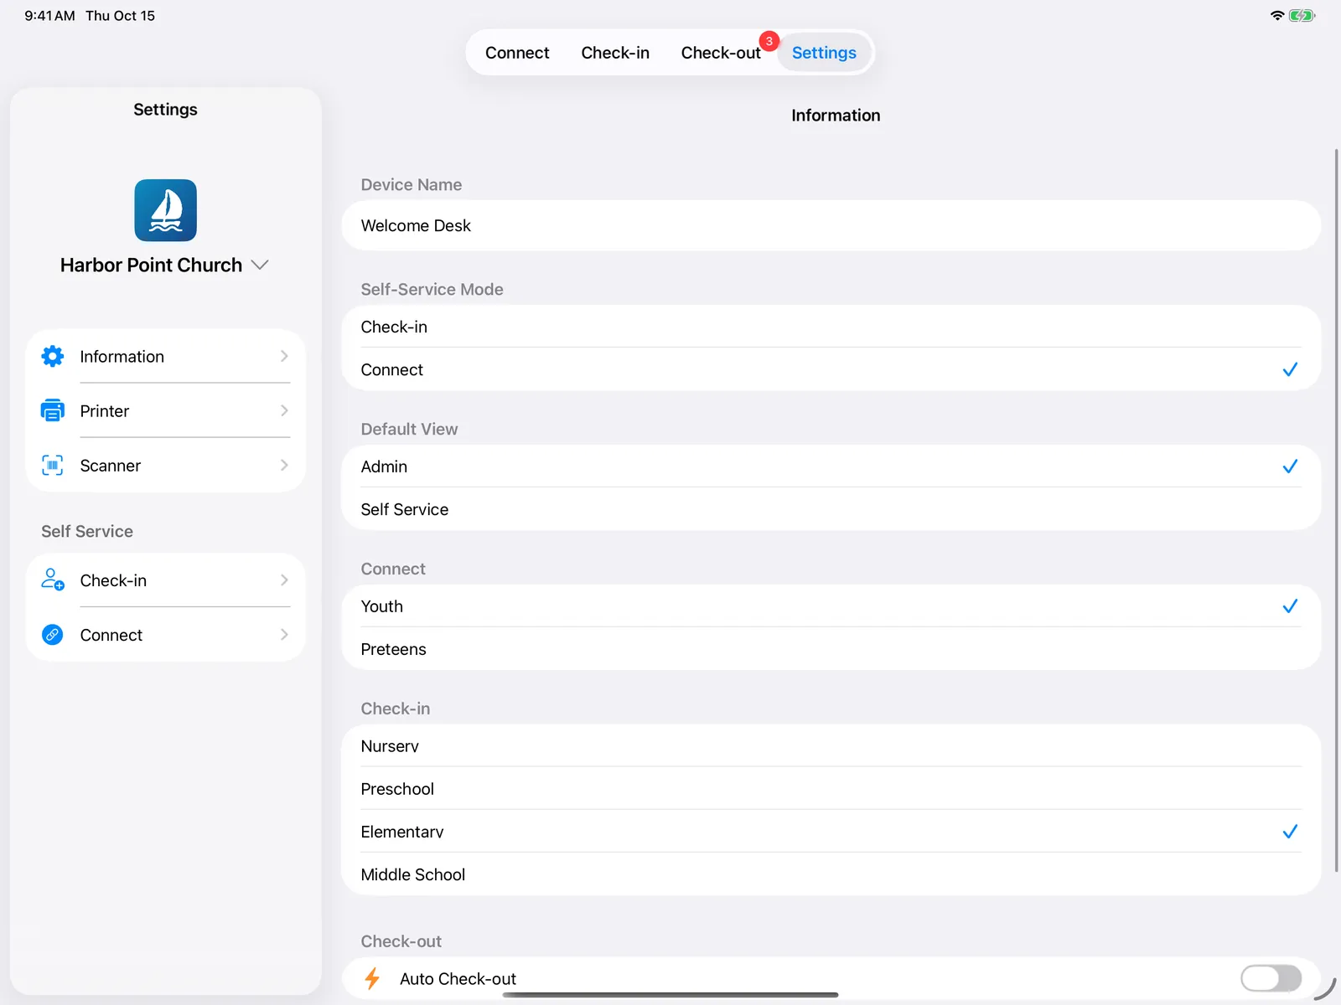Open the Scanner settings row
The height and width of the screenshot is (1005, 1341).
165,465
